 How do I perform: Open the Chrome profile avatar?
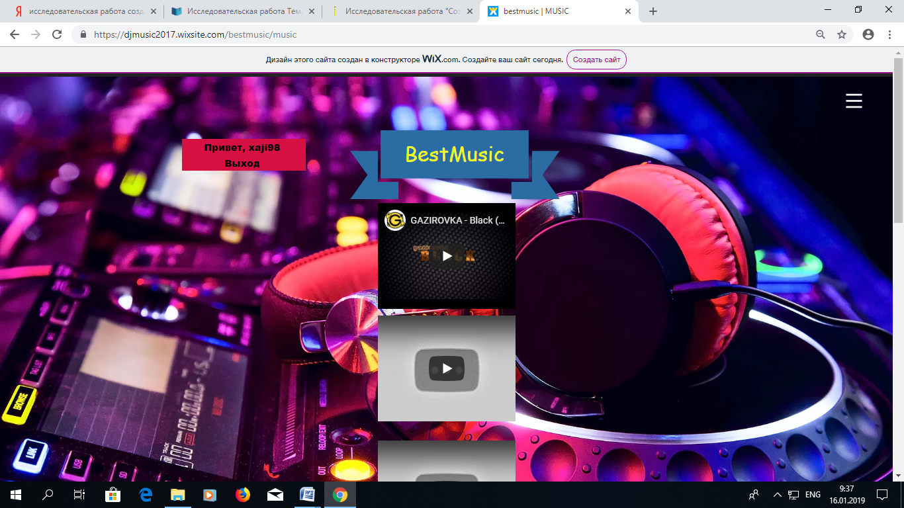(x=868, y=34)
